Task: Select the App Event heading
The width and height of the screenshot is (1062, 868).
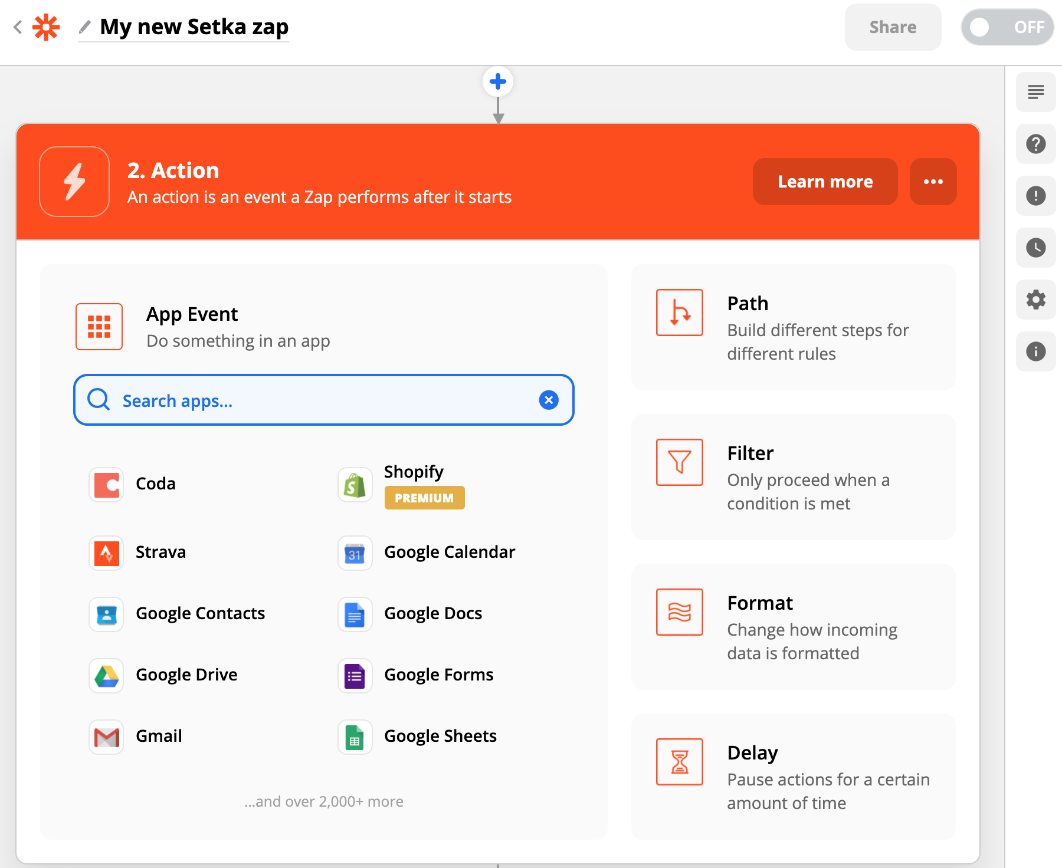Action: (192, 314)
